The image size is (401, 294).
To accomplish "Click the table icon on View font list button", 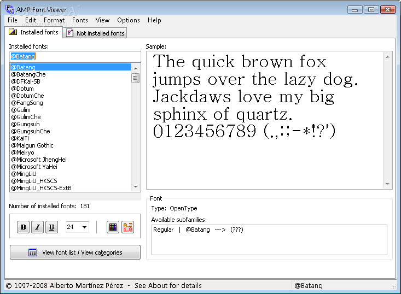I will 33,252.
